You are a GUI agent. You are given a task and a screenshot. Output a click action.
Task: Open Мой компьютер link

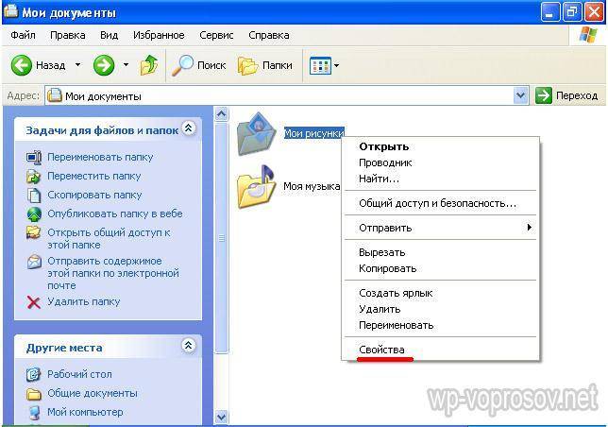[x=85, y=412]
